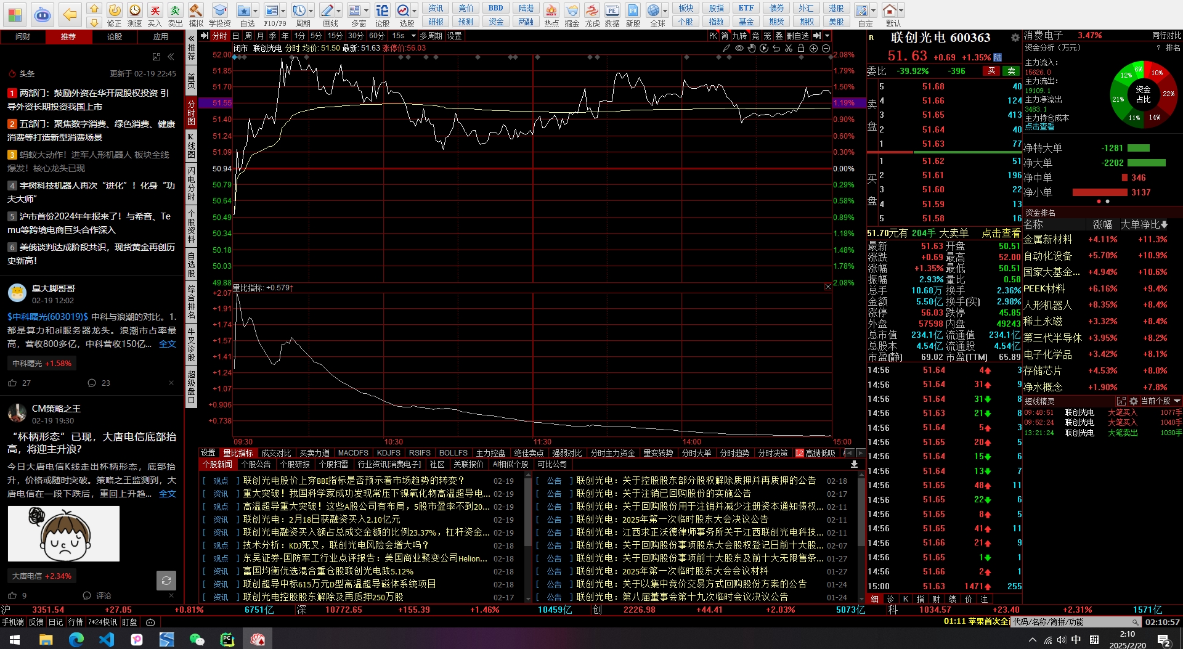
Task: Toggle the 叠 overlay mode button
Action: (779, 36)
